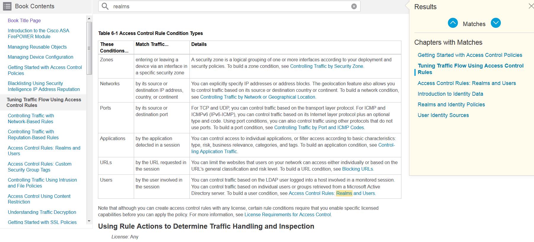Close the Results panel
The image size is (534, 242).
531,6
